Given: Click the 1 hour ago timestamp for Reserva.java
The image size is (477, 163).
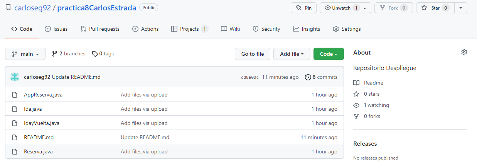Looking at the screenshot, I should point(324,151).
